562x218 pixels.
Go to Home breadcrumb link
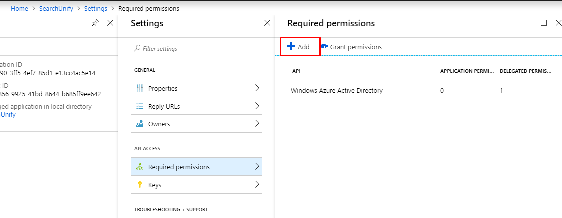(19, 8)
